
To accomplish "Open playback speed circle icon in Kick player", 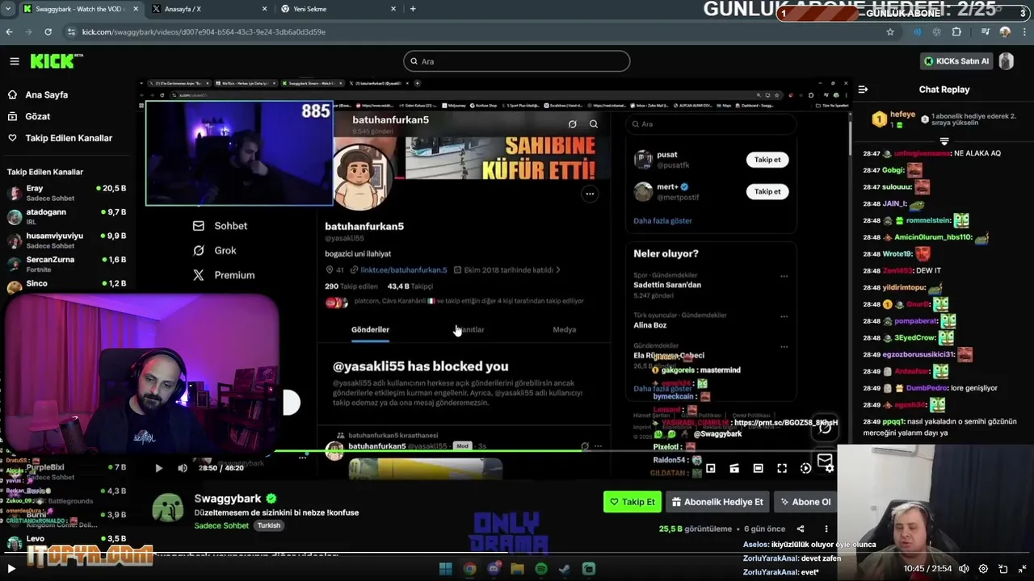I will pos(805,468).
